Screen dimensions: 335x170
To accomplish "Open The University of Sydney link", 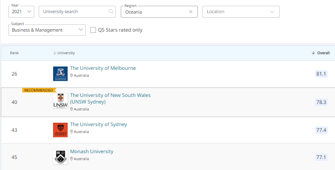I will coord(98,124).
